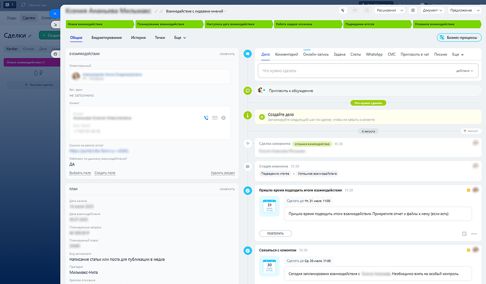Open the note icon on the итоги activity
Viewport: 486px width, 284px height.
(464, 234)
